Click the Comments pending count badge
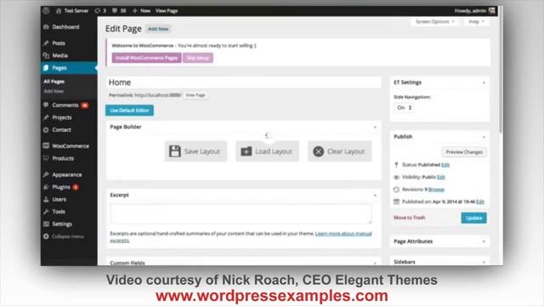 (85, 105)
